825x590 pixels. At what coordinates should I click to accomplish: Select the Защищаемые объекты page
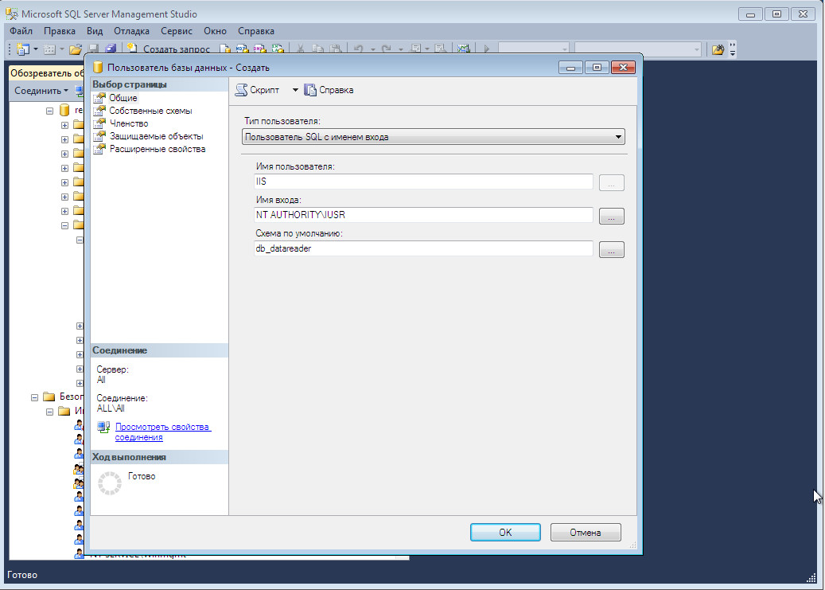pyautogui.click(x=156, y=136)
